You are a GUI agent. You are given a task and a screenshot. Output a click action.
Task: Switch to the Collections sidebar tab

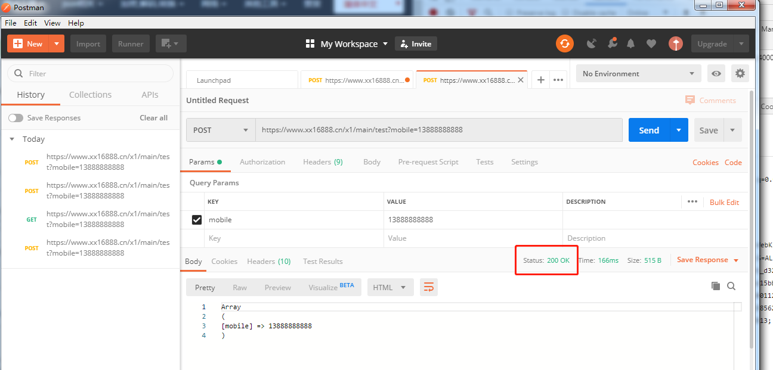[90, 95]
